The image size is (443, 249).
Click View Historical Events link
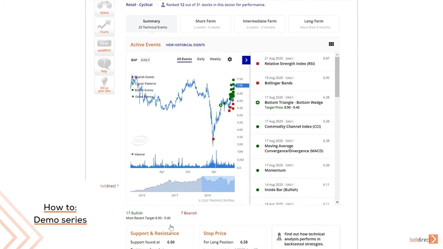[x=185, y=45]
